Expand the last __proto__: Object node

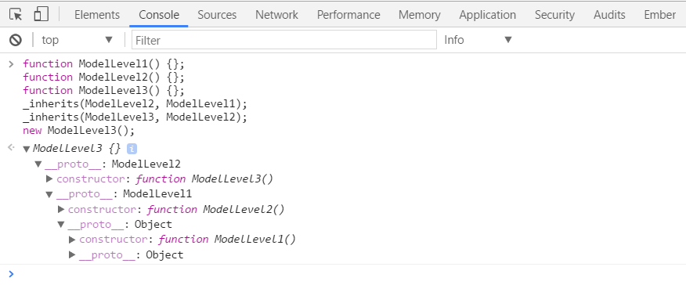coord(73,254)
